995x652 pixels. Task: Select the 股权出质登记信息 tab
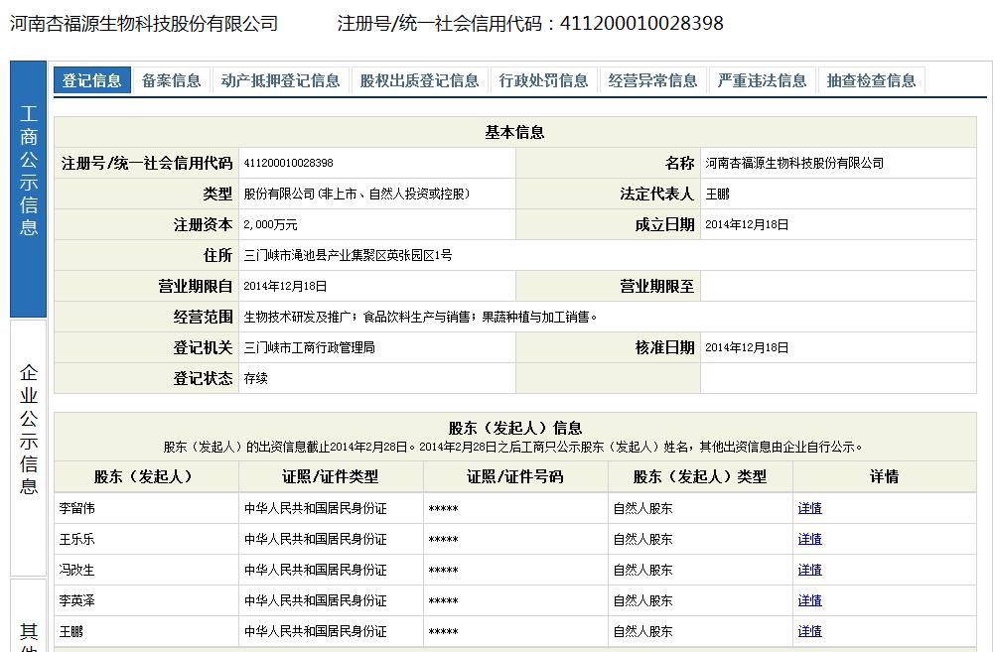pyautogui.click(x=419, y=80)
